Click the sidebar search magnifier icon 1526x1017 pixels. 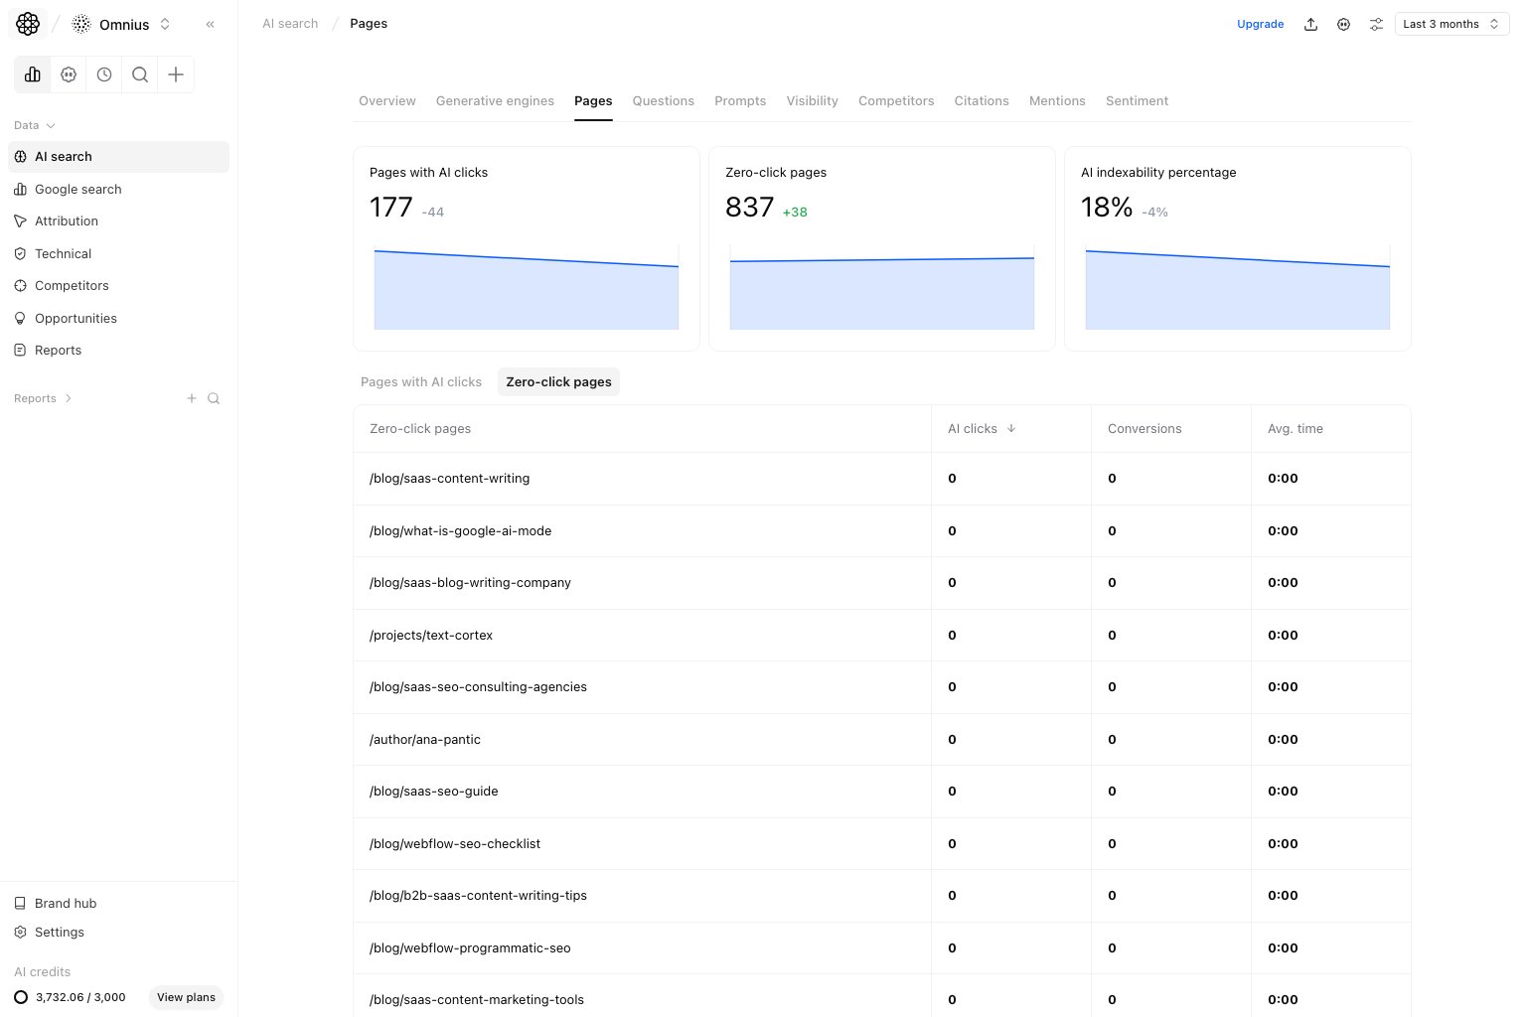point(140,74)
